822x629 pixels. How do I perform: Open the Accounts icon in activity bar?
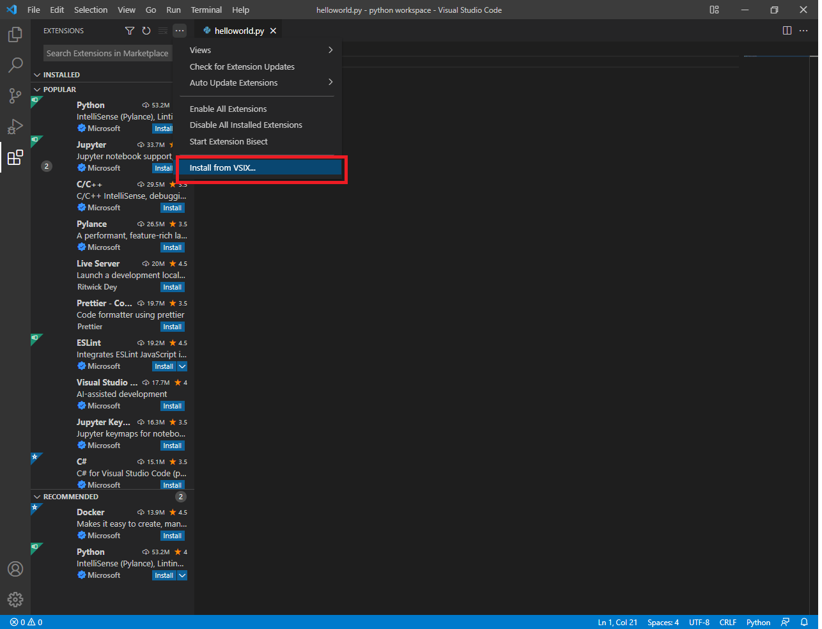[15, 569]
